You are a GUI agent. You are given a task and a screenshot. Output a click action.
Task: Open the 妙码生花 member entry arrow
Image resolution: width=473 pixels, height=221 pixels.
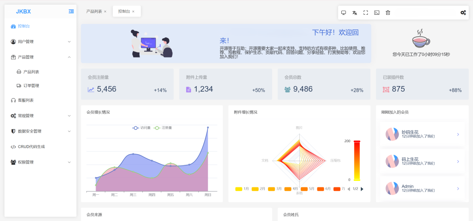pos(458,134)
